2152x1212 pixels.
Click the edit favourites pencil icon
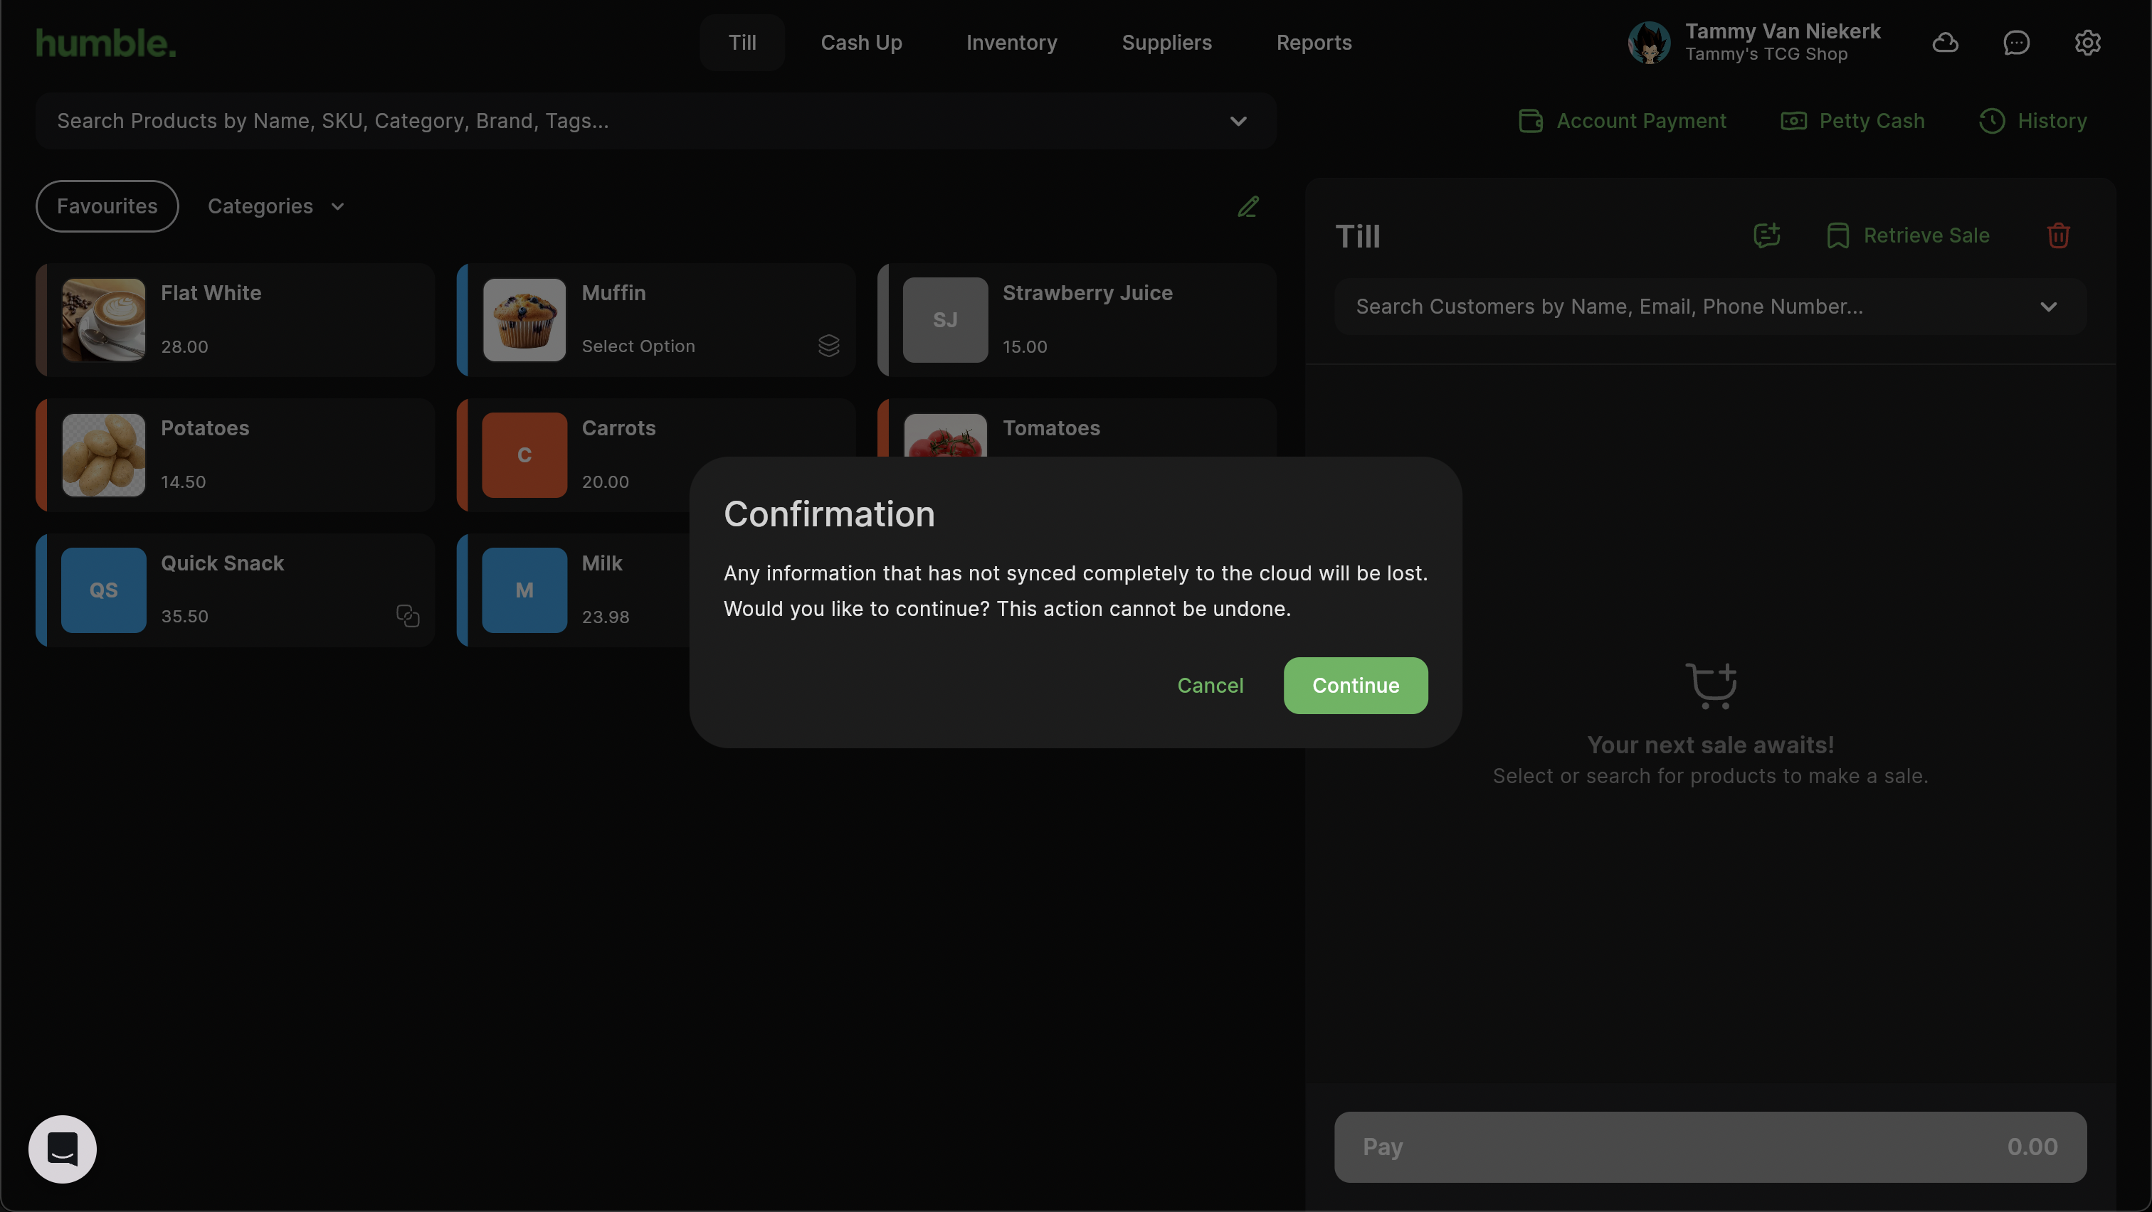[1248, 206]
